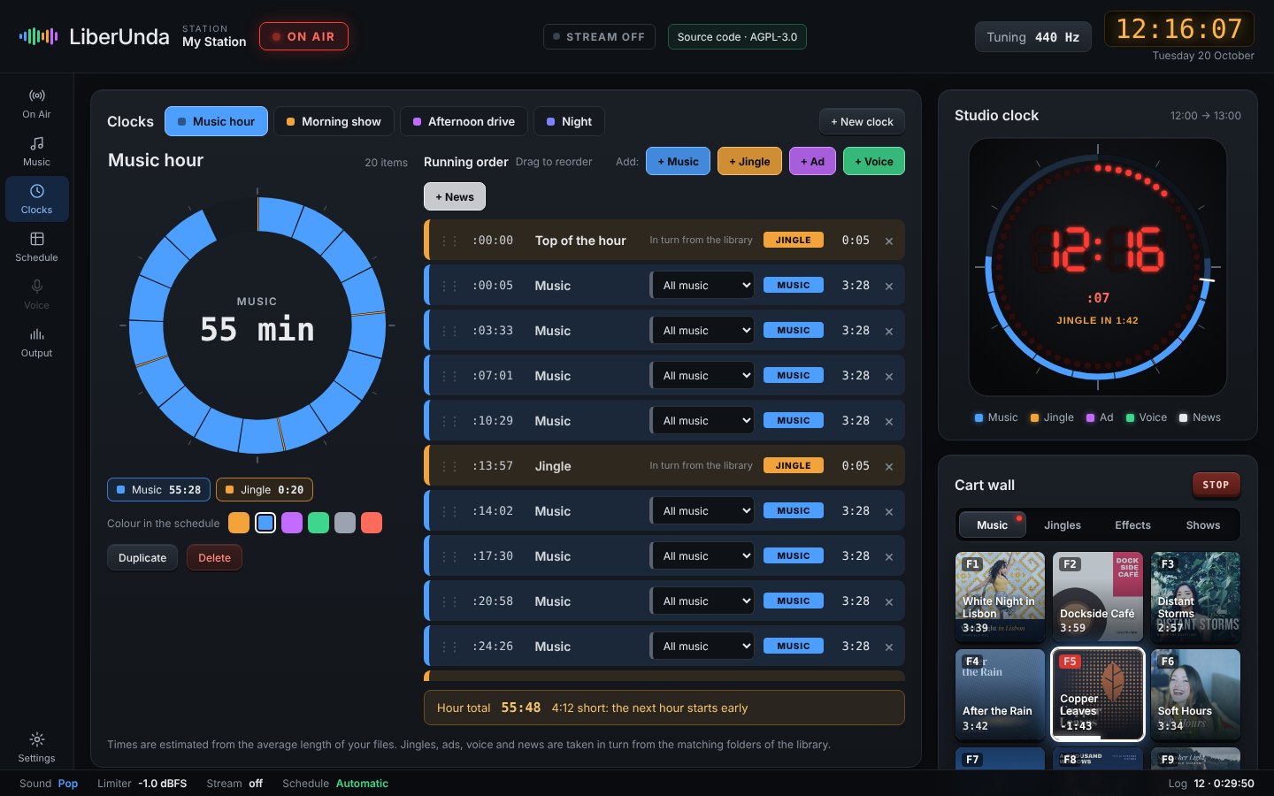Play the Dockside Café cart F2
This screenshot has width=1274, height=796.
click(1098, 597)
